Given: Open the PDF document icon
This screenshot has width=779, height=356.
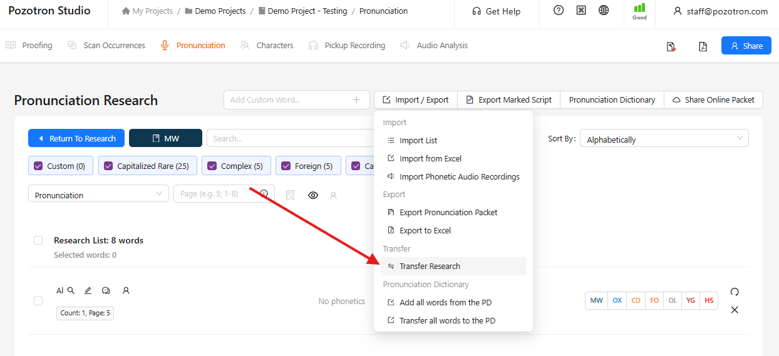Looking at the screenshot, I should [703, 46].
